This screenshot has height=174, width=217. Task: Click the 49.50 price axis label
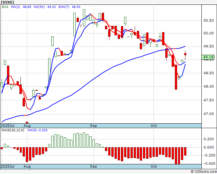tap(209, 46)
